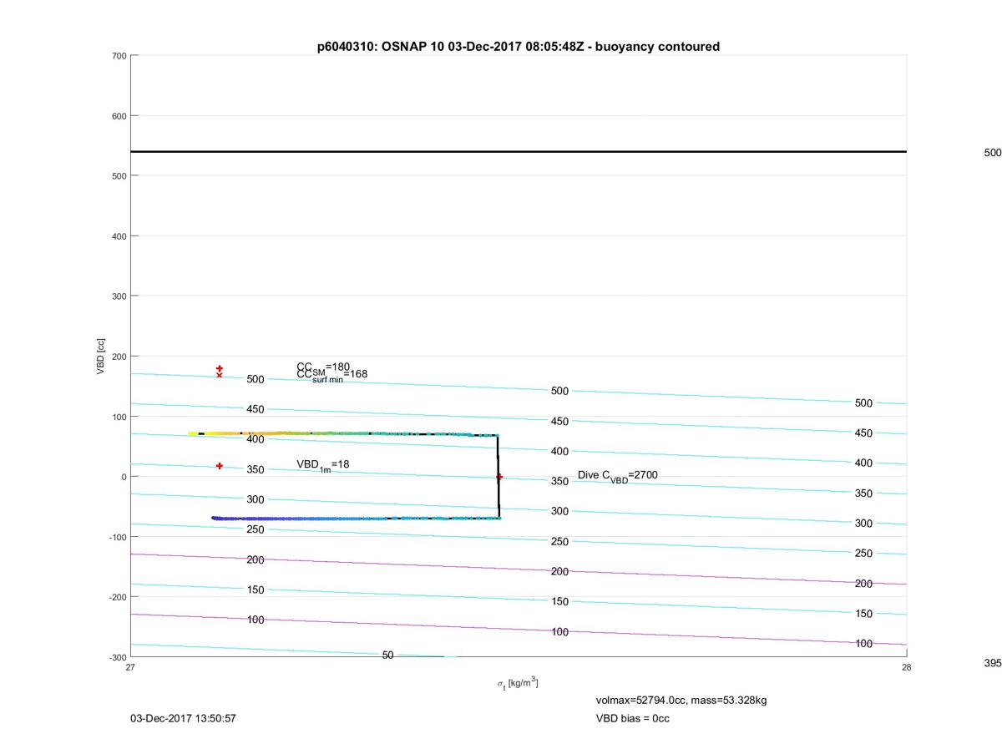Click the y-axis tick label 700
The height and width of the screenshot is (739, 1002).
[x=119, y=56]
